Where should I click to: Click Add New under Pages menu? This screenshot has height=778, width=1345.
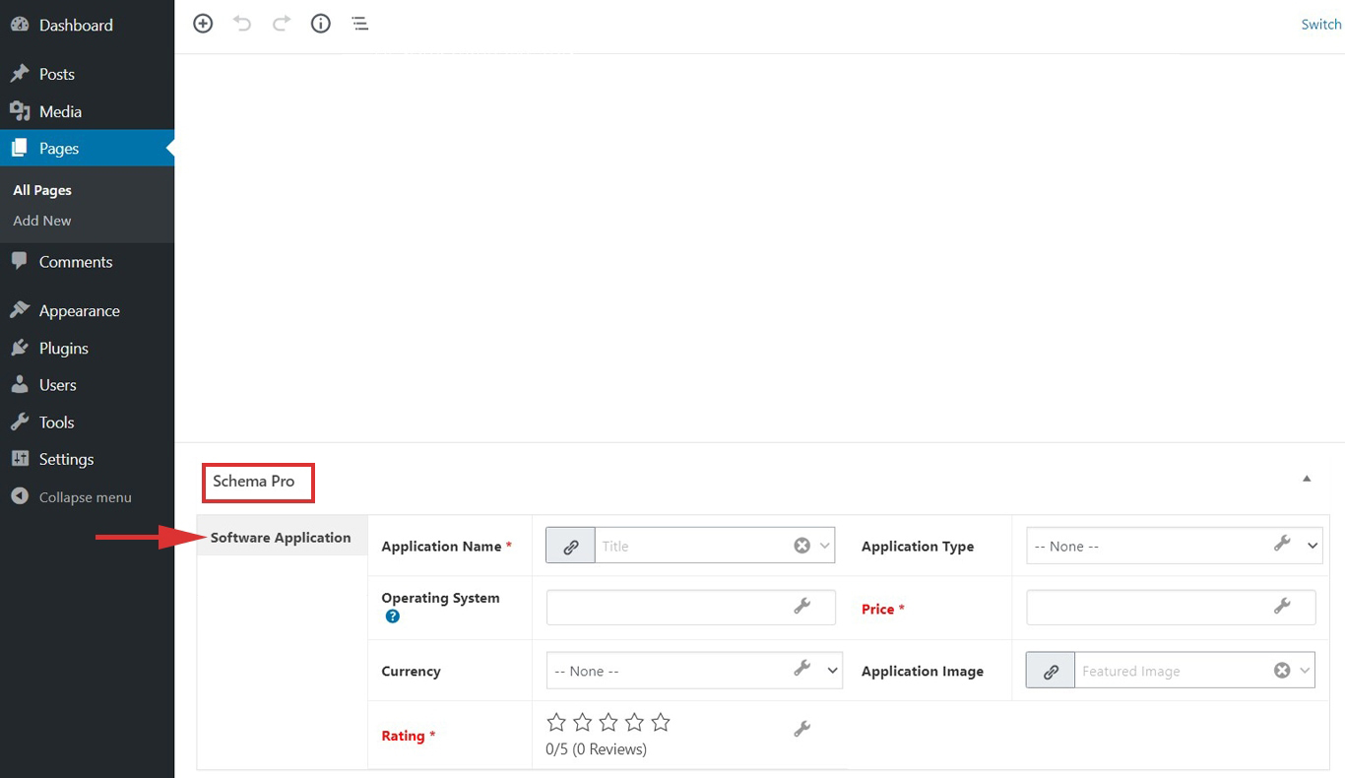click(x=41, y=221)
